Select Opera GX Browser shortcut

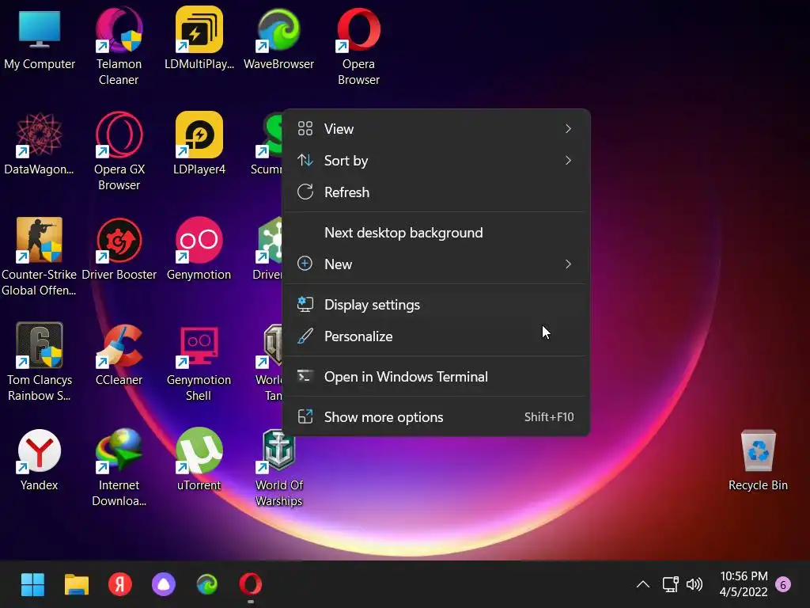coord(119,151)
